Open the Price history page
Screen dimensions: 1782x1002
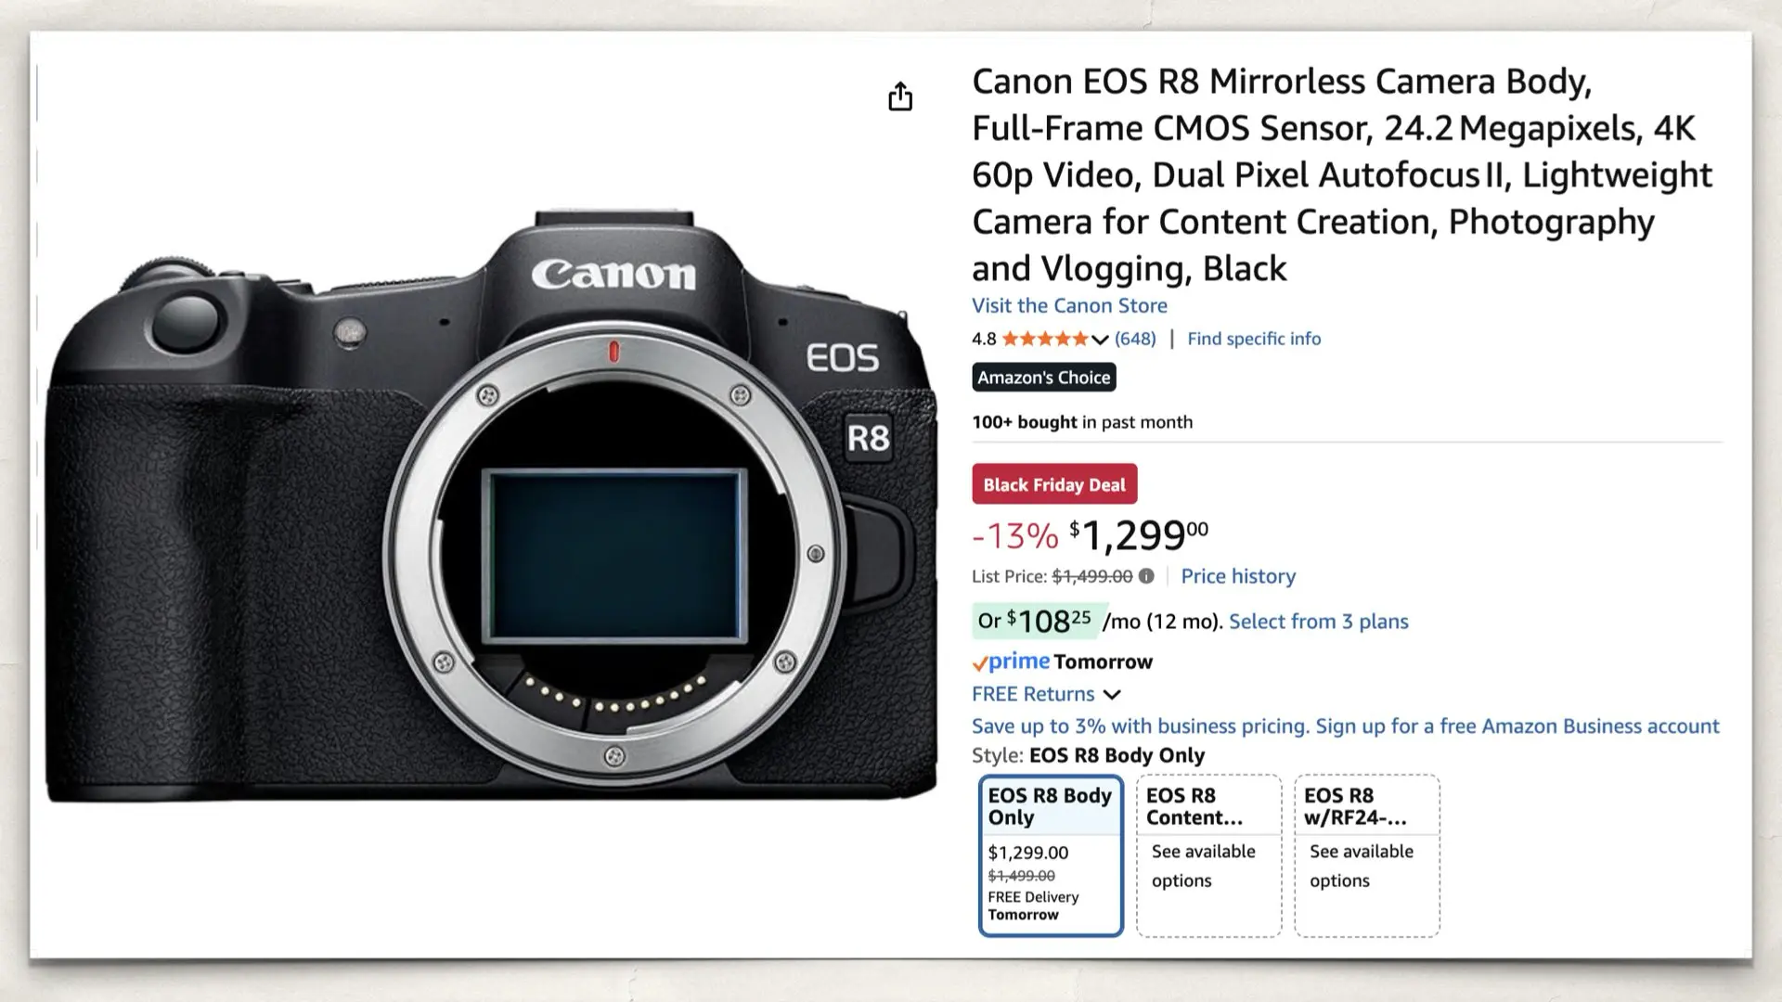(1237, 576)
